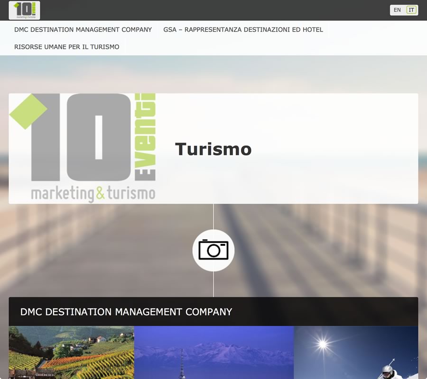The width and height of the screenshot is (427, 379).
Task: Click the Turismo heading
Action: point(213,149)
